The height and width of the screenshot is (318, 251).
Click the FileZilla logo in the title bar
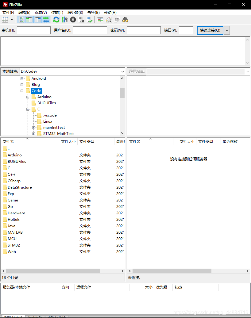[5, 5]
